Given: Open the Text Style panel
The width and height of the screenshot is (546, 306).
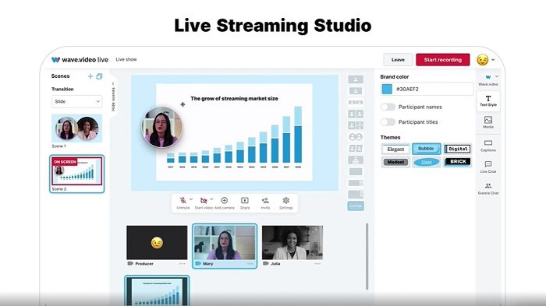Looking at the screenshot, I should (x=488, y=101).
